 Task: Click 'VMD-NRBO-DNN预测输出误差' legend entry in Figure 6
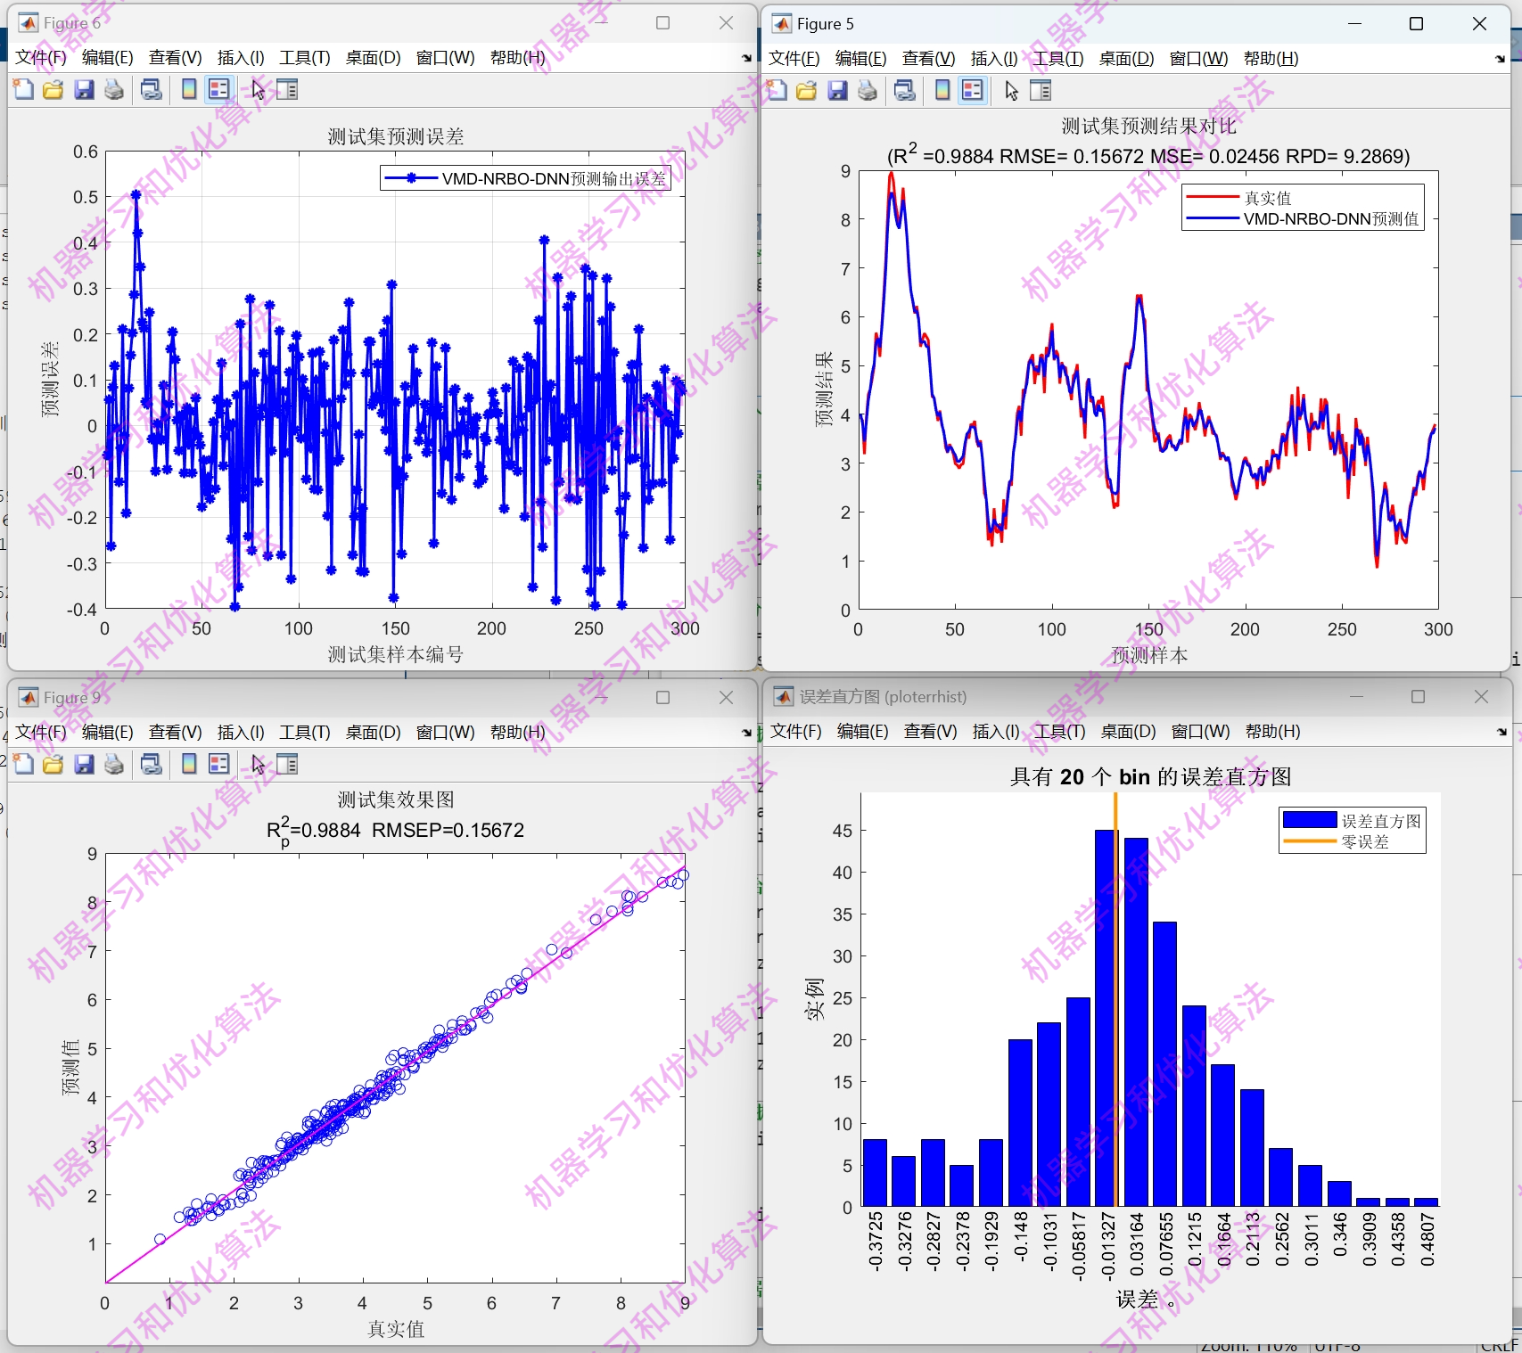click(554, 179)
